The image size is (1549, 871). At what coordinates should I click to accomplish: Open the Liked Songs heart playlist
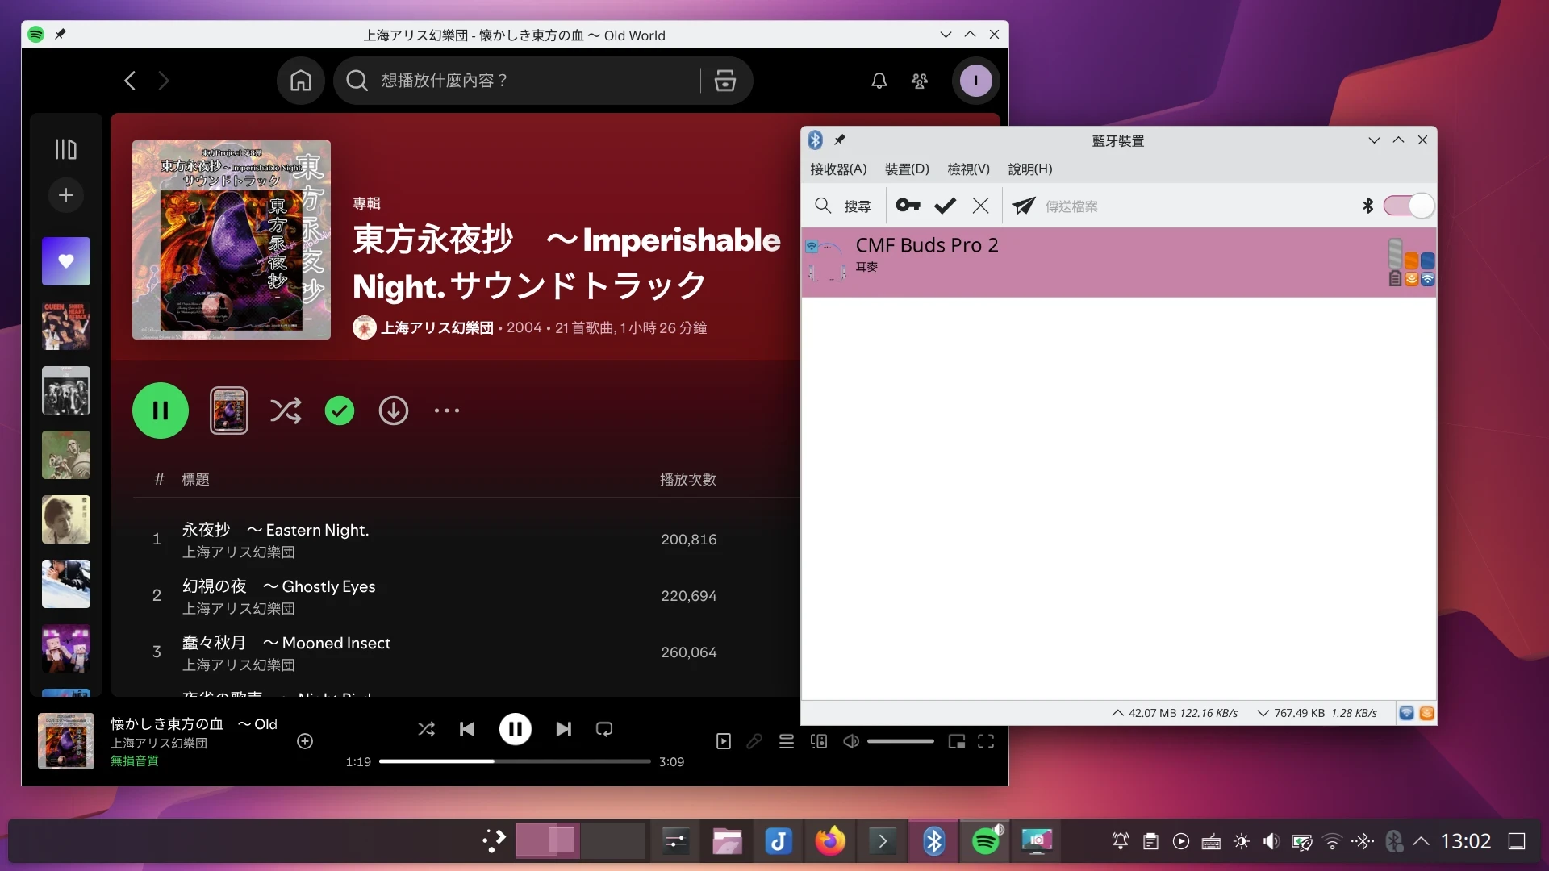pos(66,260)
